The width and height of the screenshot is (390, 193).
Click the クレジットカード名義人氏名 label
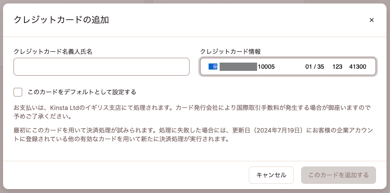(53, 51)
